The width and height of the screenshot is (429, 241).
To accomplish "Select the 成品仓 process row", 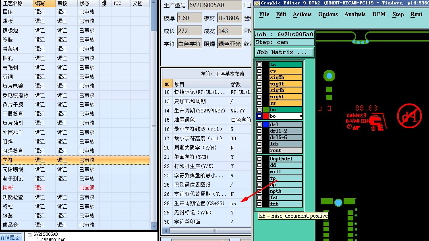I will click(75, 225).
